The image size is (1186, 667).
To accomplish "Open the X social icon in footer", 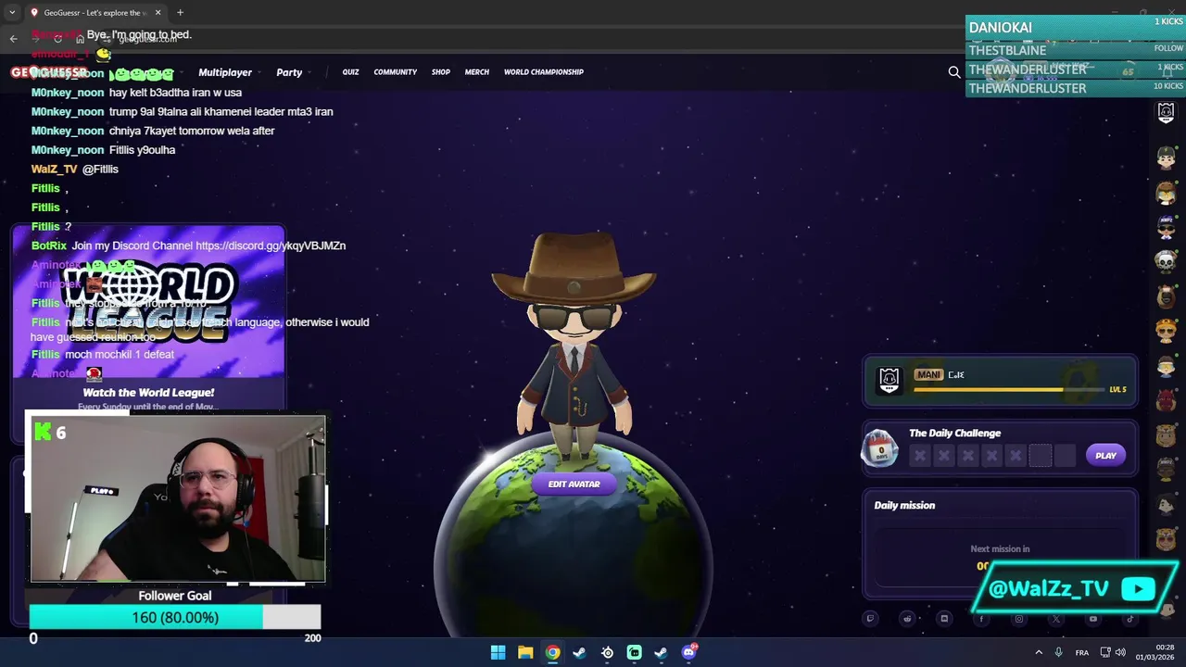I will point(1056,619).
